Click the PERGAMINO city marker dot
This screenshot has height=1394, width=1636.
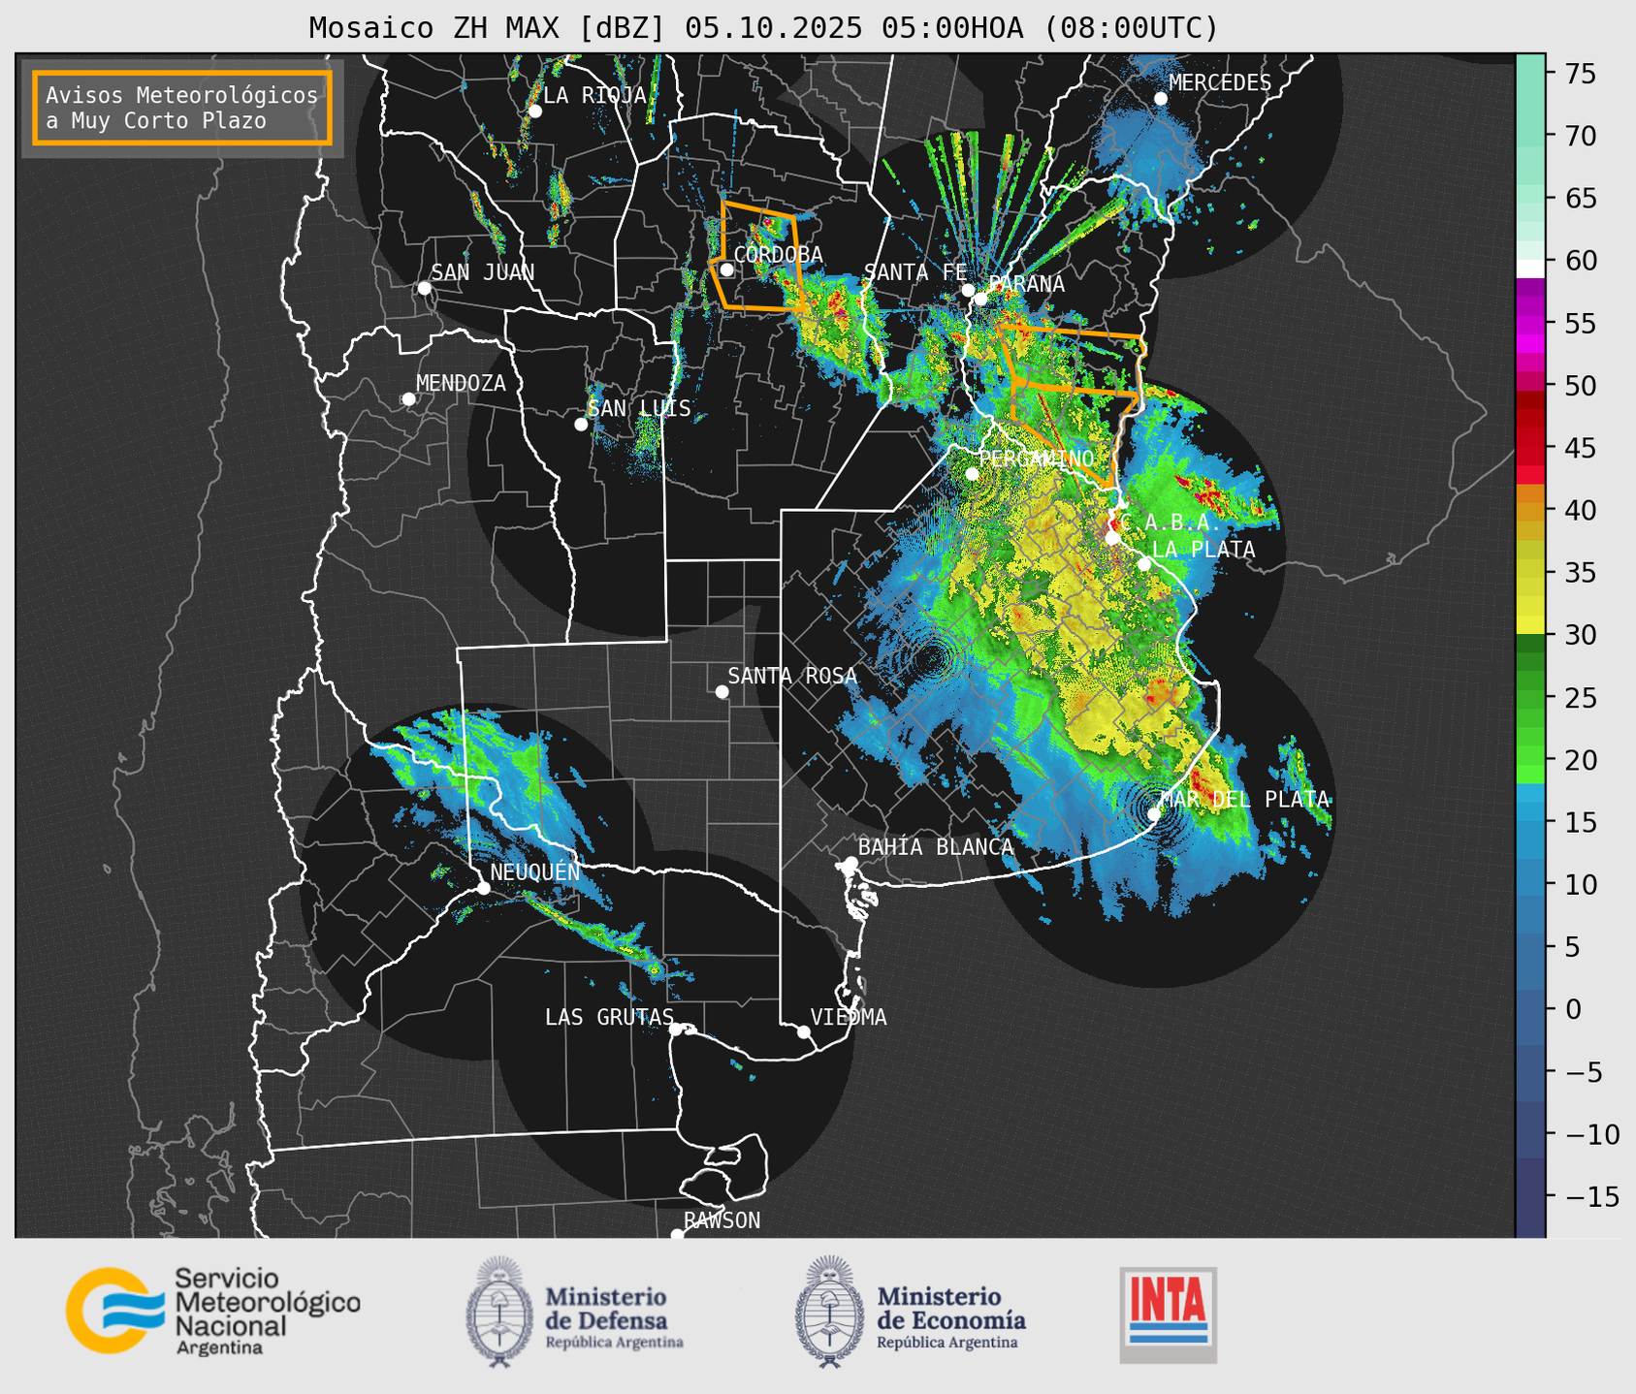tap(972, 474)
